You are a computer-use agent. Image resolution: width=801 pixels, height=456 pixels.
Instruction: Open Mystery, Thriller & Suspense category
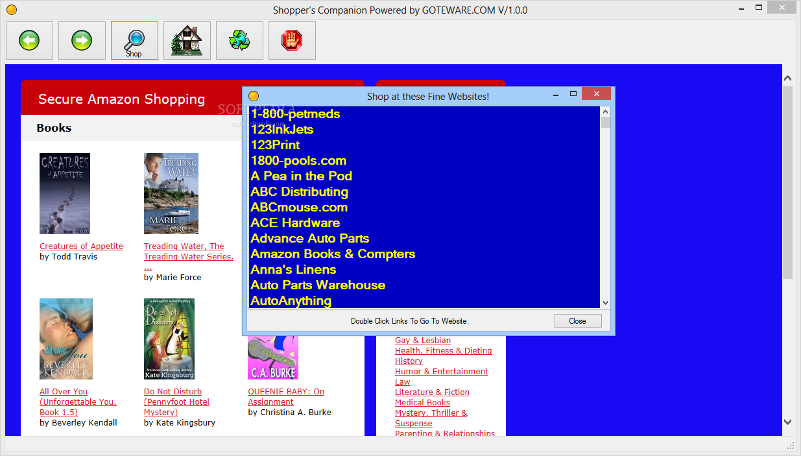(x=431, y=418)
